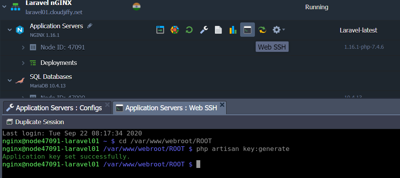
Task: Click the pencil icon beside Application Servers
Action: pos(90,26)
